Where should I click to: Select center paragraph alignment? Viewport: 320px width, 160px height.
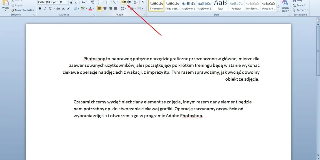point(105,8)
